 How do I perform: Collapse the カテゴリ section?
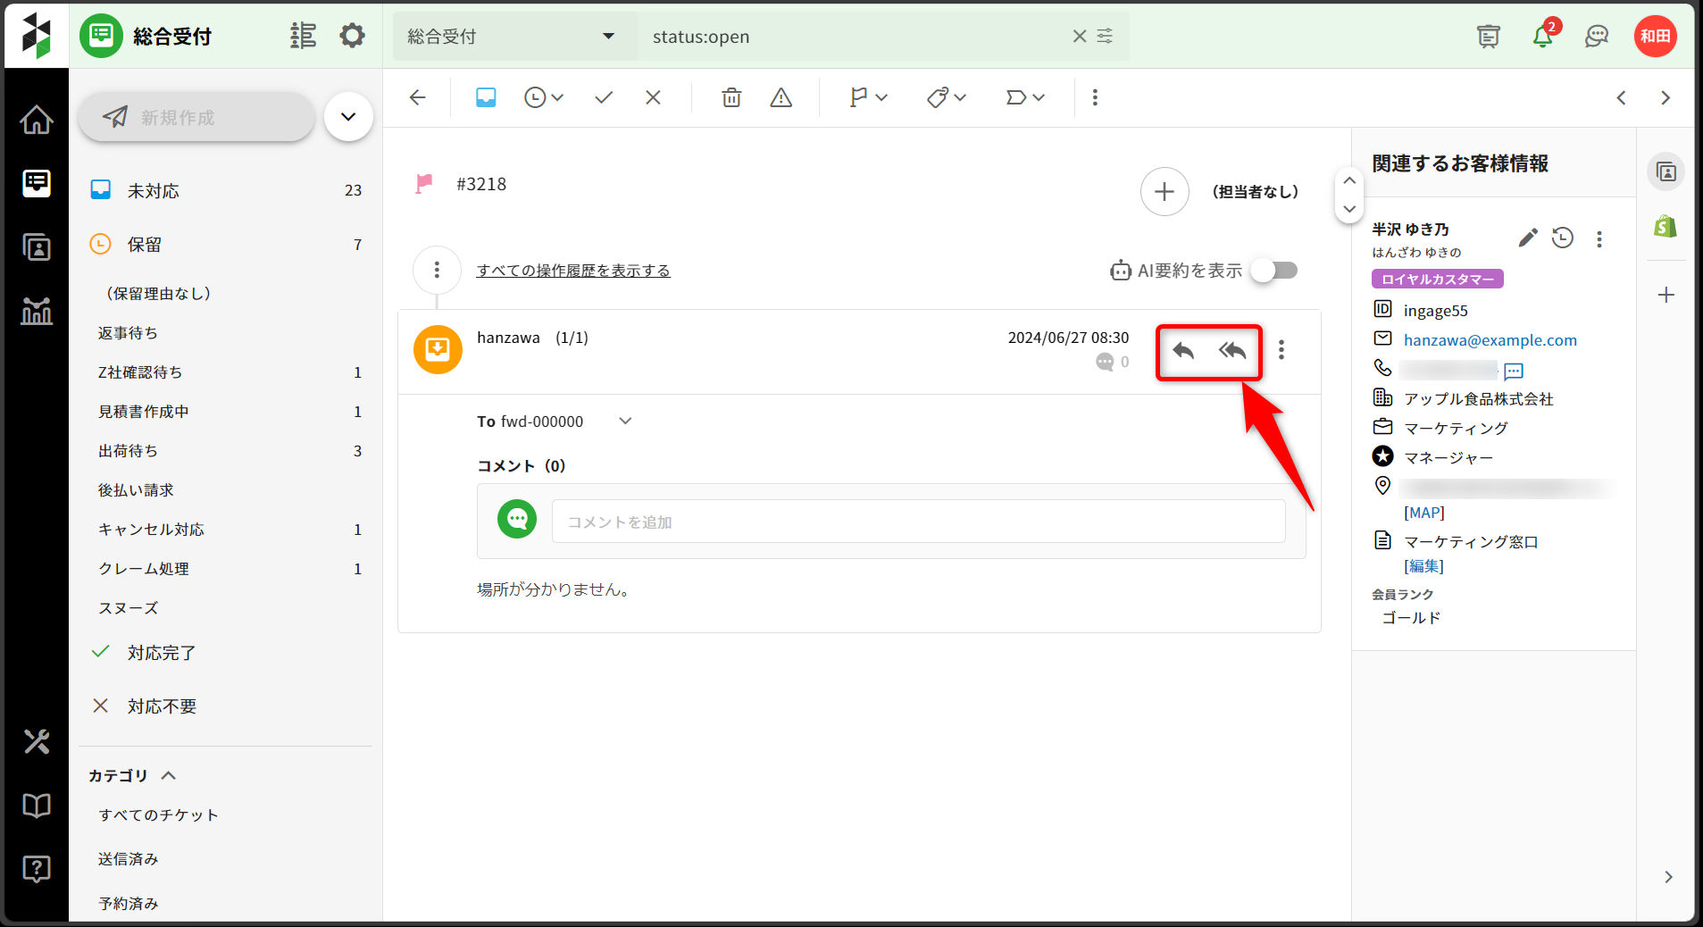point(168,775)
